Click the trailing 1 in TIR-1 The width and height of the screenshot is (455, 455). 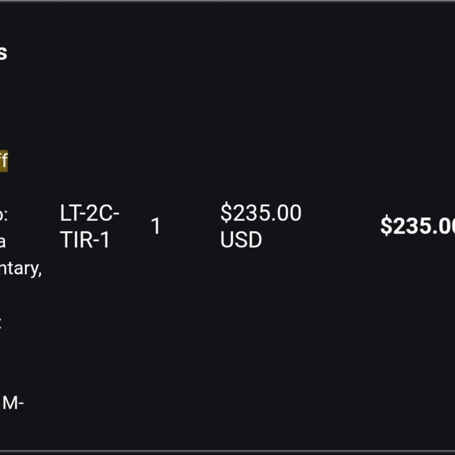click(105, 240)
